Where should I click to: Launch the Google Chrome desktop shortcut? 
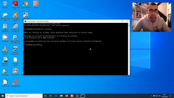(26, 4)
